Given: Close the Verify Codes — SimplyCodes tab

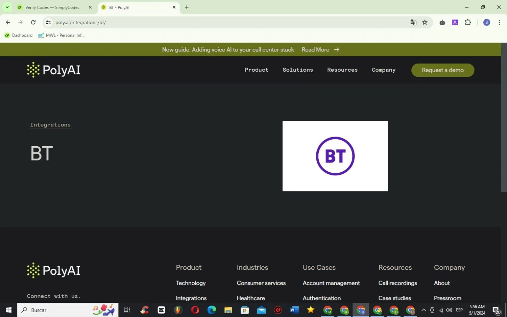Looking at the screenshot, I should (90, 7).
